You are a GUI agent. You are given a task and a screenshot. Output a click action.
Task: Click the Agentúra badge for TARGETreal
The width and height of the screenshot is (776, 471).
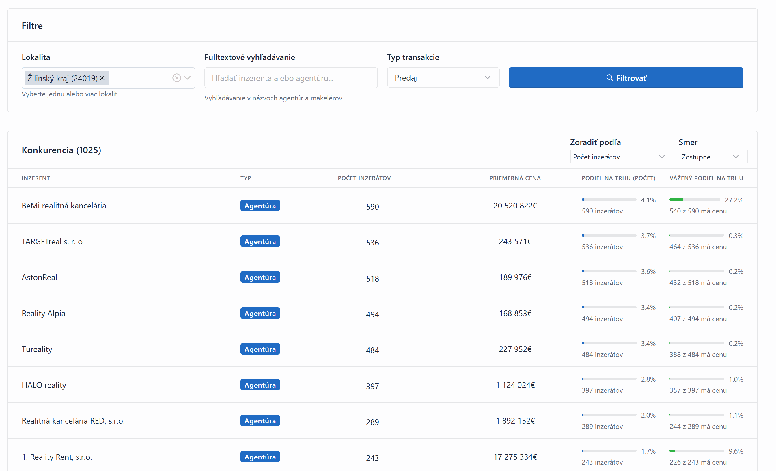pyautogui.click(x=260, y=242)
